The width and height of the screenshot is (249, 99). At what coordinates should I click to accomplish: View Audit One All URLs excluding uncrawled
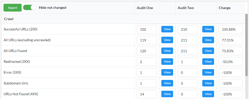pyautogui.click(x=167, y=40)
